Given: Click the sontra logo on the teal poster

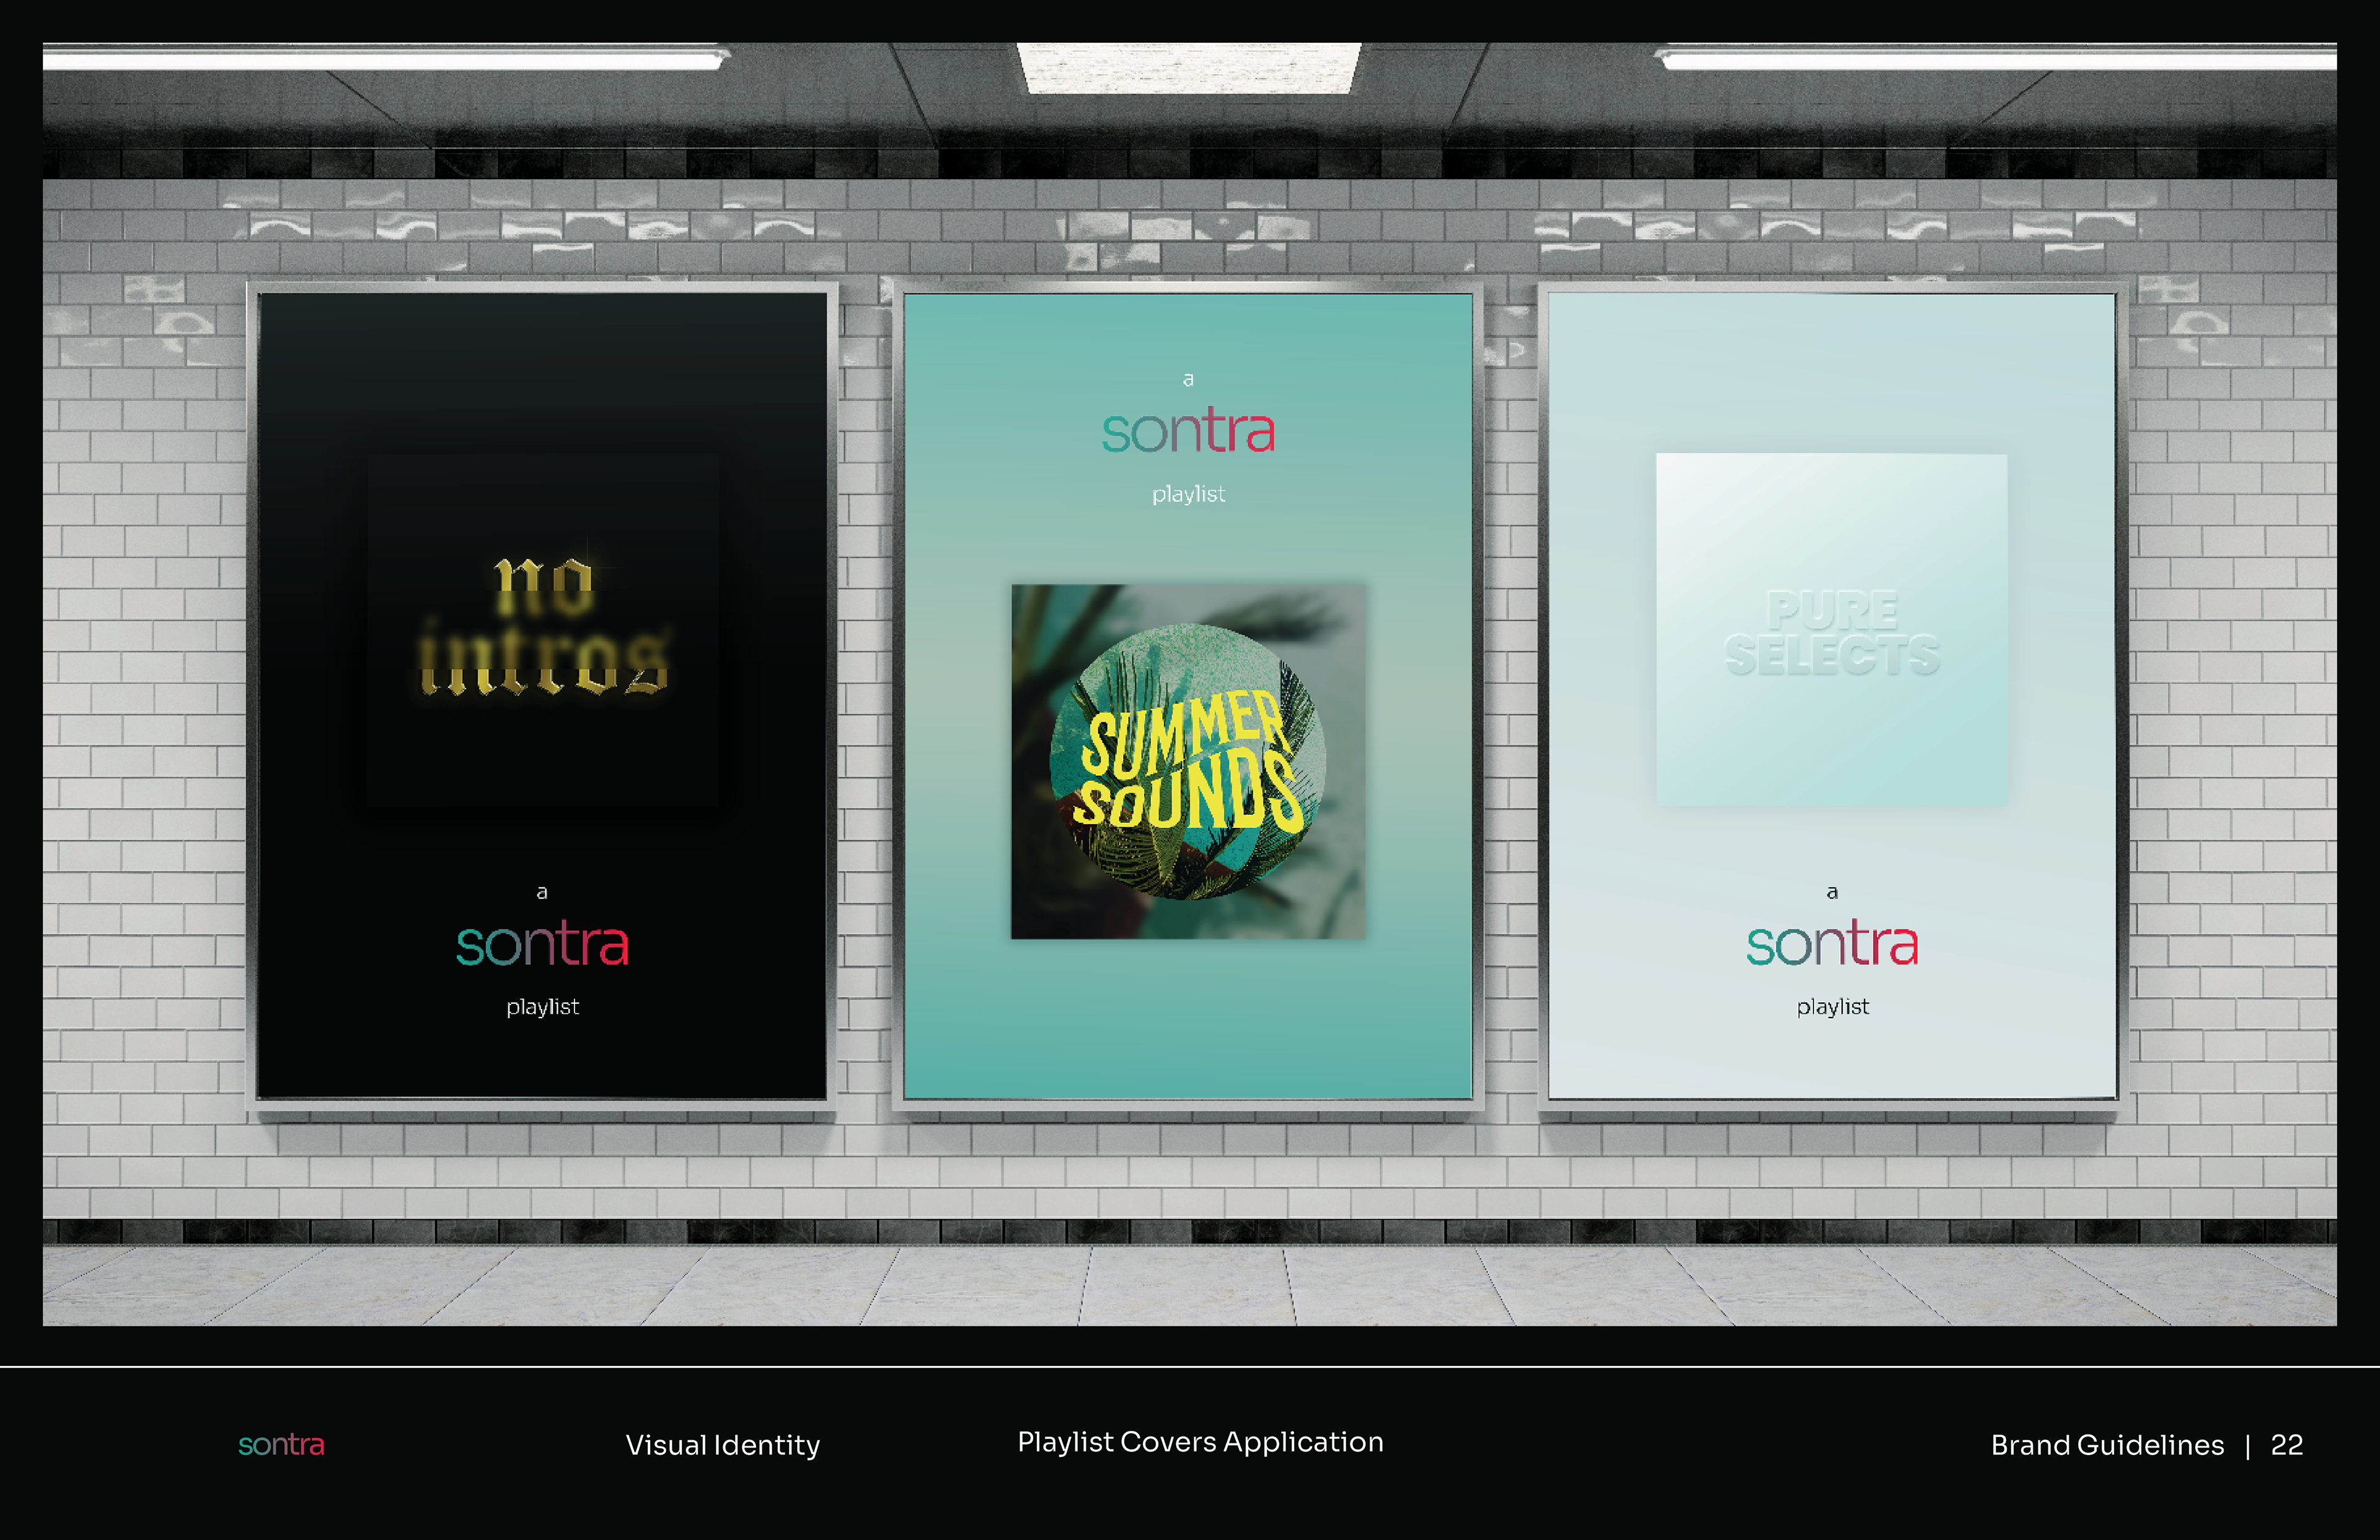Looking at the screenshot, I should (x=1188, y=432).
